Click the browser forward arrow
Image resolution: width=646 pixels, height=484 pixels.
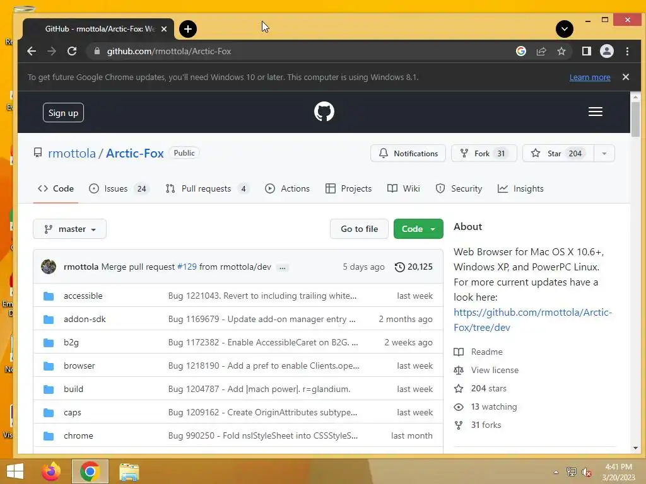(52, 51)
